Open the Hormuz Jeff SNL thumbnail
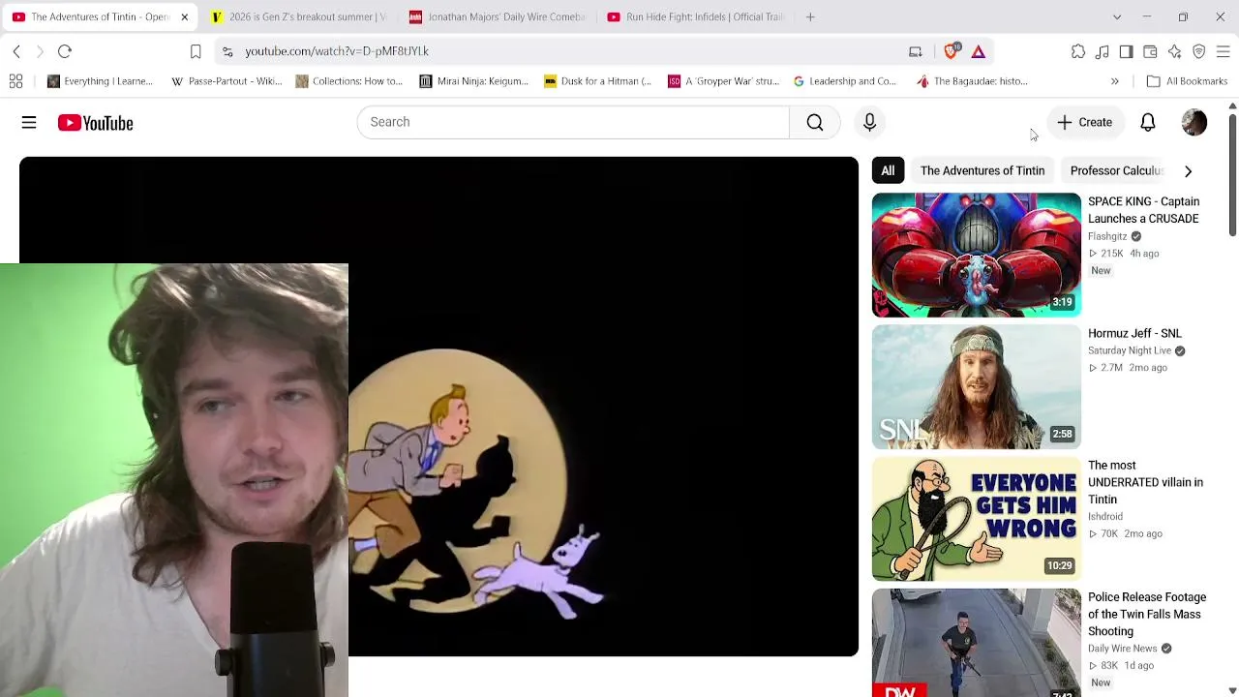Viewport: 1239px width, 697px height. [x=977, y=387]
